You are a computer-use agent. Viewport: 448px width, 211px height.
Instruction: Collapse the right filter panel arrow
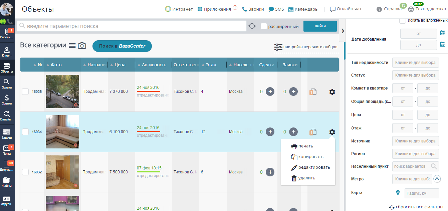343,31
